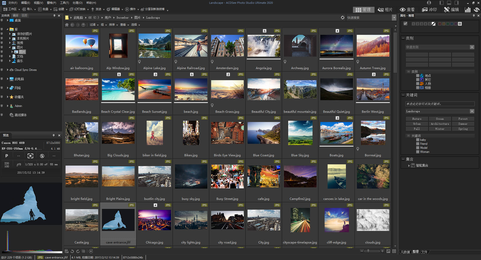Collapse the 库 library tree node
This screenshot has width=481, height=260.
pos(8,29)
